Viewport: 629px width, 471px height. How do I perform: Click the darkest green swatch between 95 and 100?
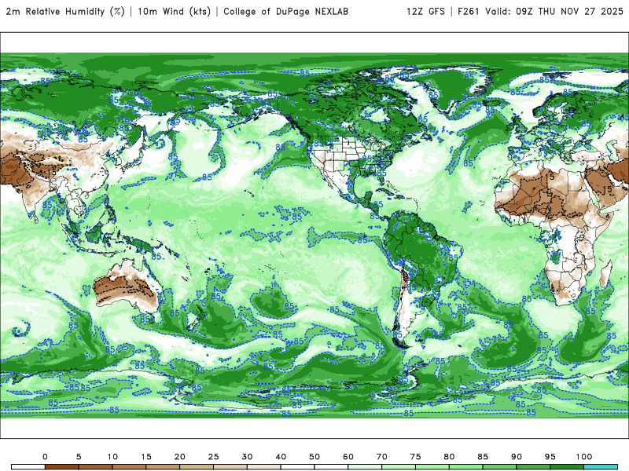(567, 467)
